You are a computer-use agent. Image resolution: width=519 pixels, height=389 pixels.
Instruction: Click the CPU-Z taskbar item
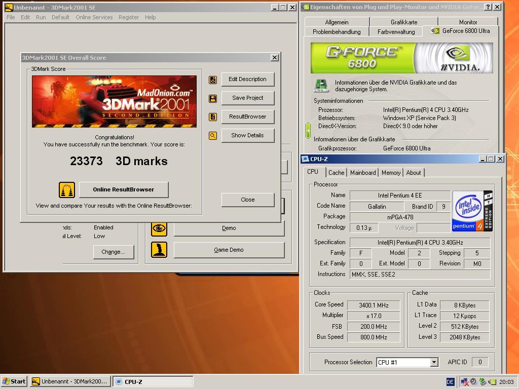[153, 382]
